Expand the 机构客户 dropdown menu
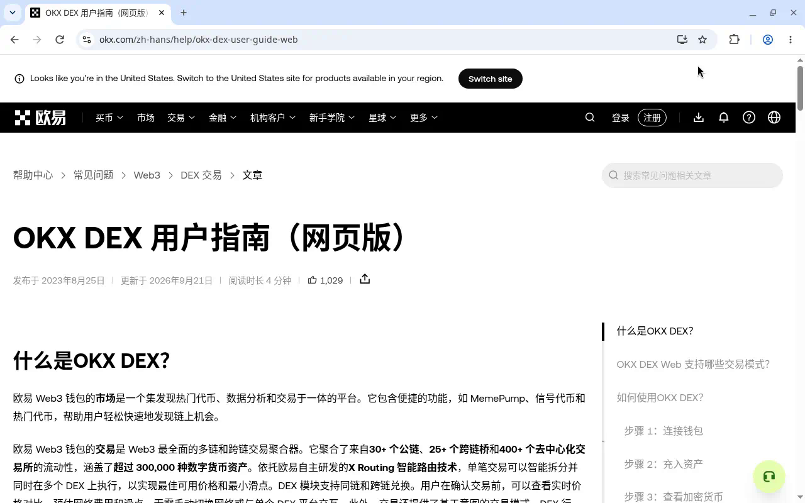Viewport: 805px width, 503px height. pyautogui.click(x=273, y=118)
